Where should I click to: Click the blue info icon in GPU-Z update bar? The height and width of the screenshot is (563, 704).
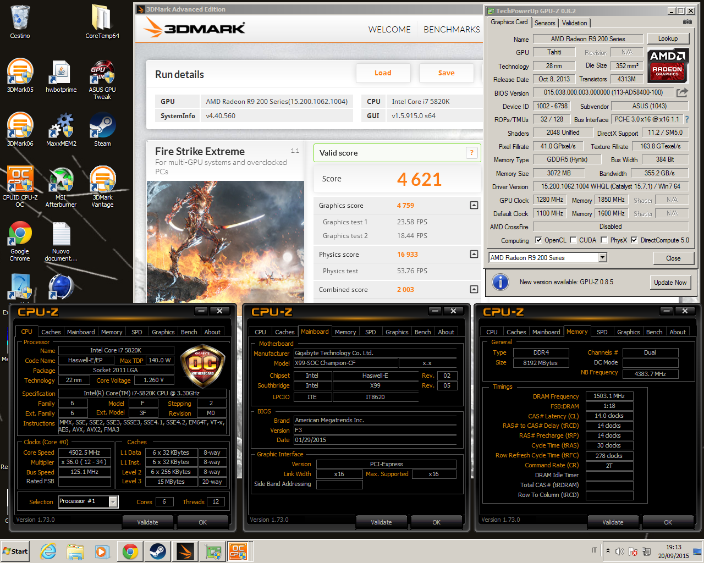tap(500, 282)
